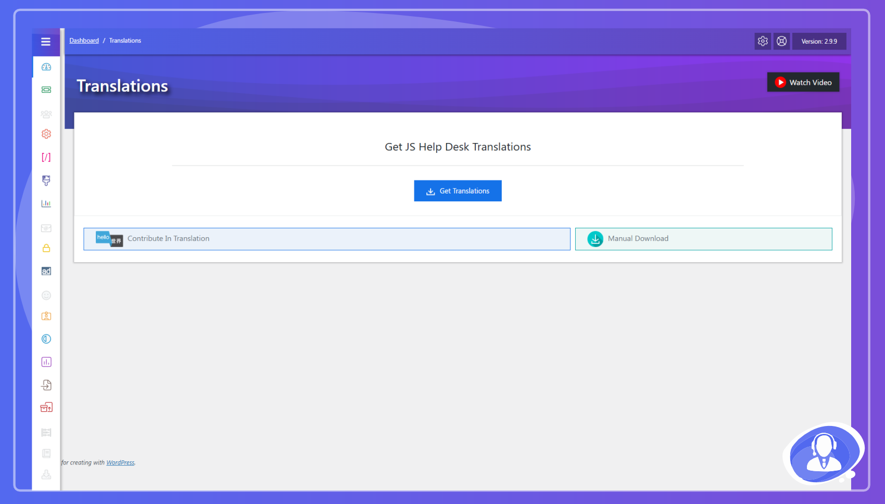Open the red Configuration gear in the sidebar
This screenshot has width=885, height=504.
pos(46,134)
